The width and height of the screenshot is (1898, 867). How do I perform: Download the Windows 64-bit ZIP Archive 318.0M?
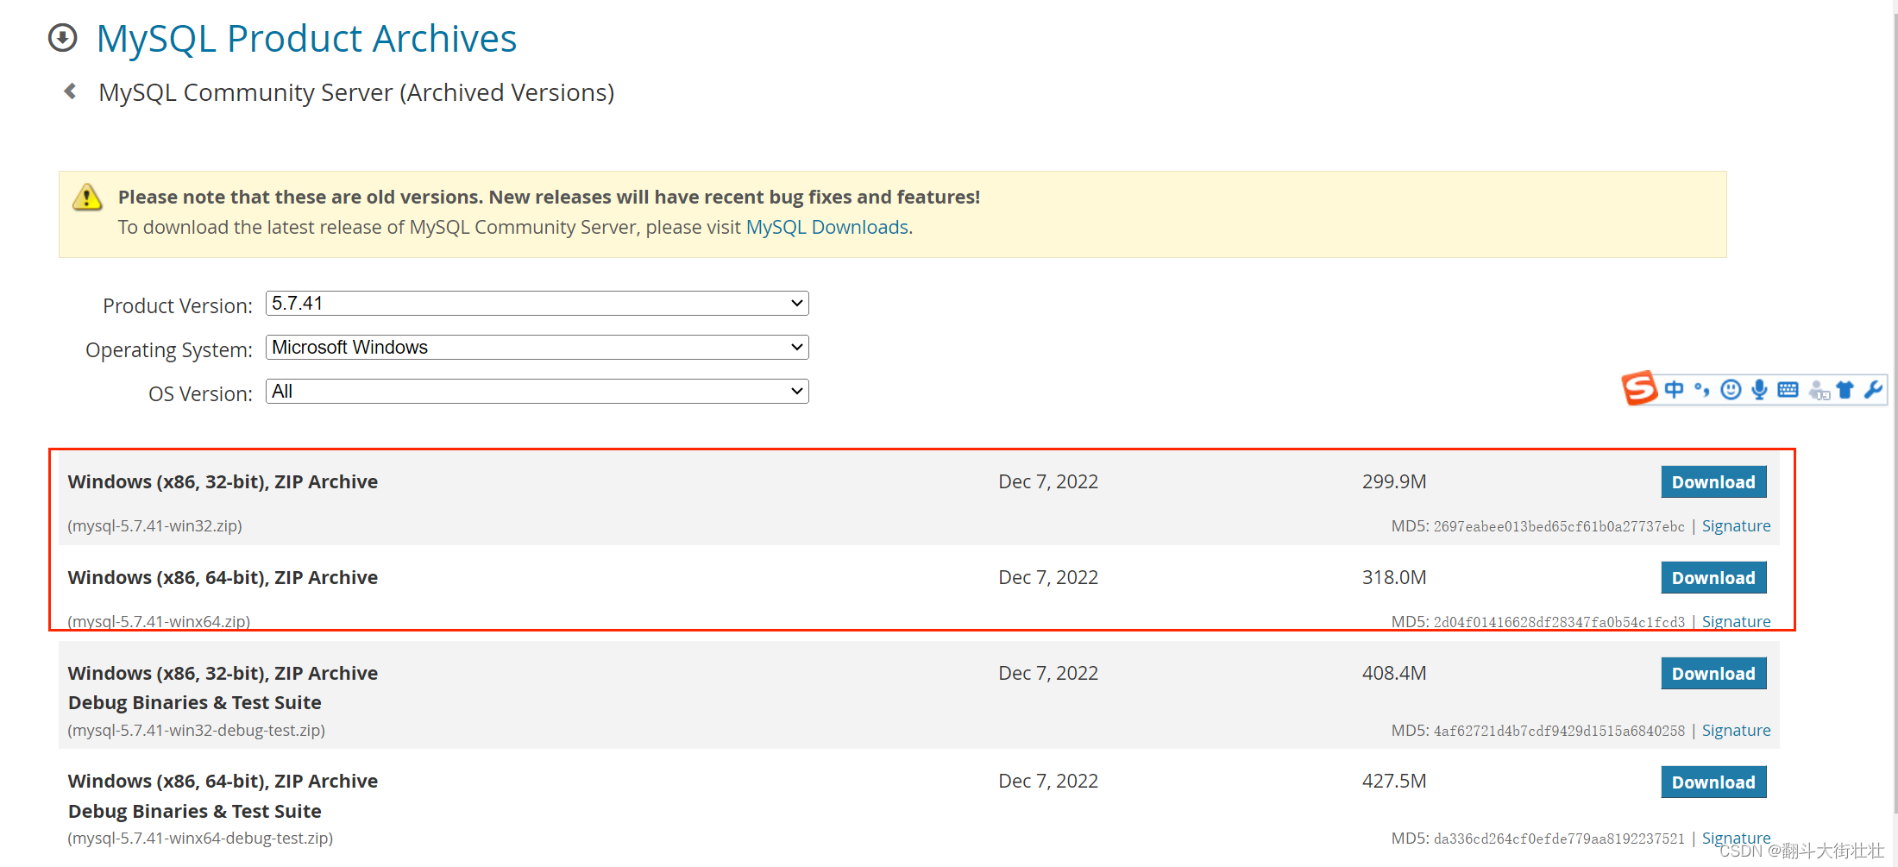click(x=1713, y=578)
